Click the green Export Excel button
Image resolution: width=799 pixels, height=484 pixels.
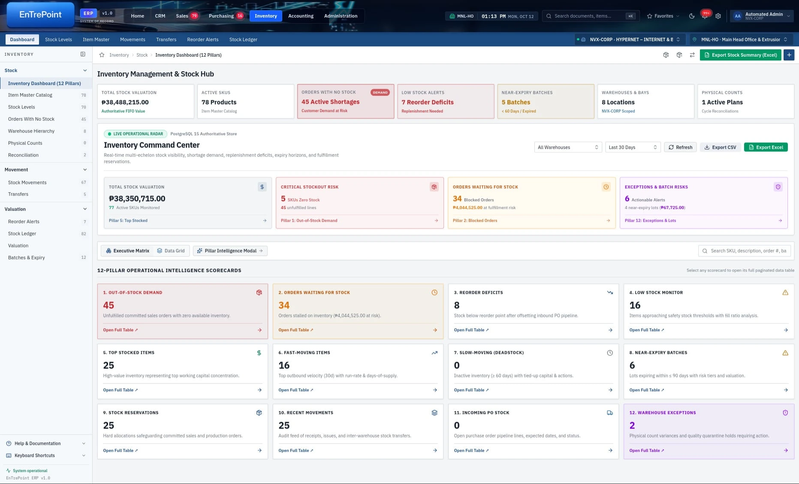pos(766,147)
